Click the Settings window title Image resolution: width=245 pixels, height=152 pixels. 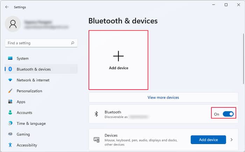click(20, 7)
